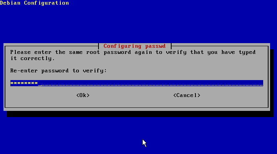This screenshot has height=154, width=277.
Task: Focus the re-enter password input field
Action: [x=137, y=83]
